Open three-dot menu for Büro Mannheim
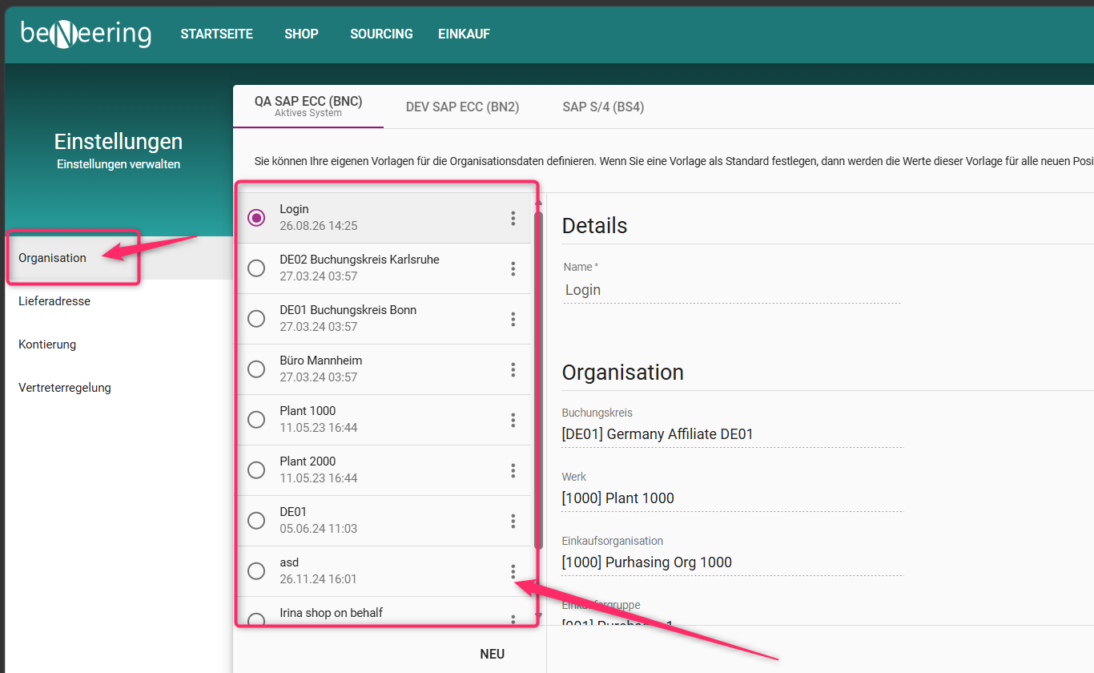Screen dimensions: 1094x673 [x=513, y=369]
